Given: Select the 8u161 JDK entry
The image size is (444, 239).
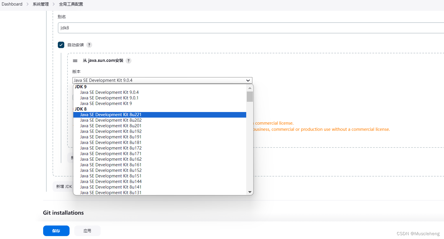Looking at the screenshot, I should click(160, 165).
